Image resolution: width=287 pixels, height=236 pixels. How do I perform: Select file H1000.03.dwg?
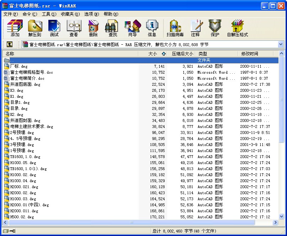point(23,198)
